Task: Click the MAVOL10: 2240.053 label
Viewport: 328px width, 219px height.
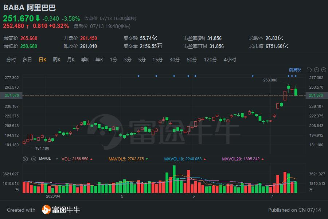Action: (183, 159)
